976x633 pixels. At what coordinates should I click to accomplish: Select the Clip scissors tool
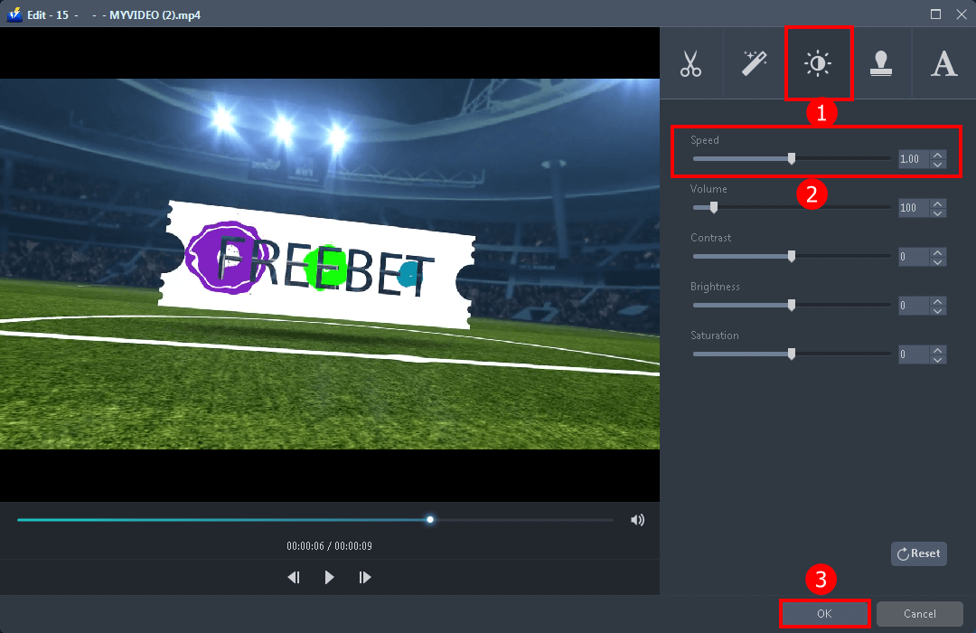691,62
